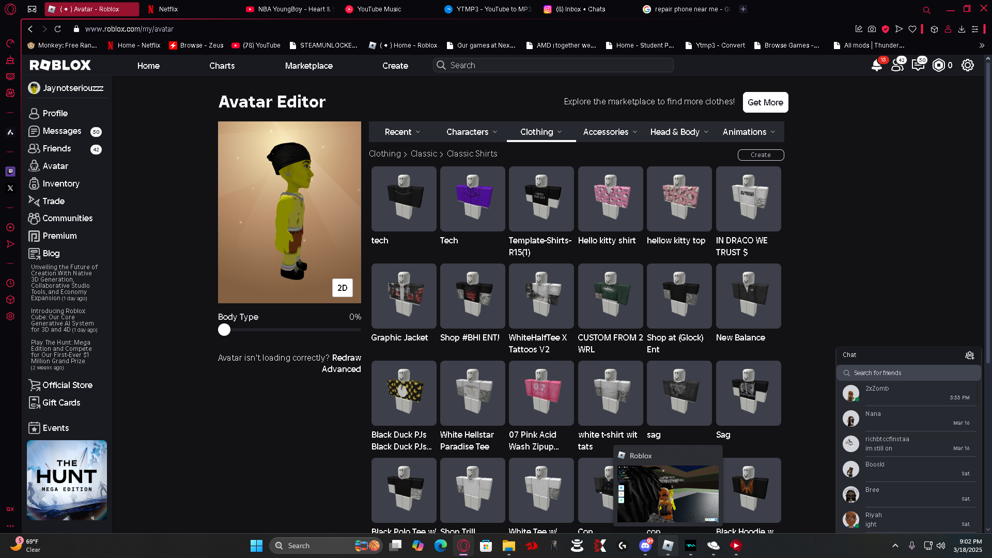Click the Windows Start button
This screenshot has width=992, height=558.
point(256,546)
